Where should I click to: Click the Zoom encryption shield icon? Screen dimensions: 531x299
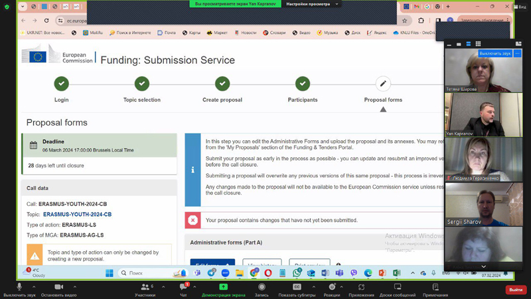pyautogui.click(x=7, y=7)
